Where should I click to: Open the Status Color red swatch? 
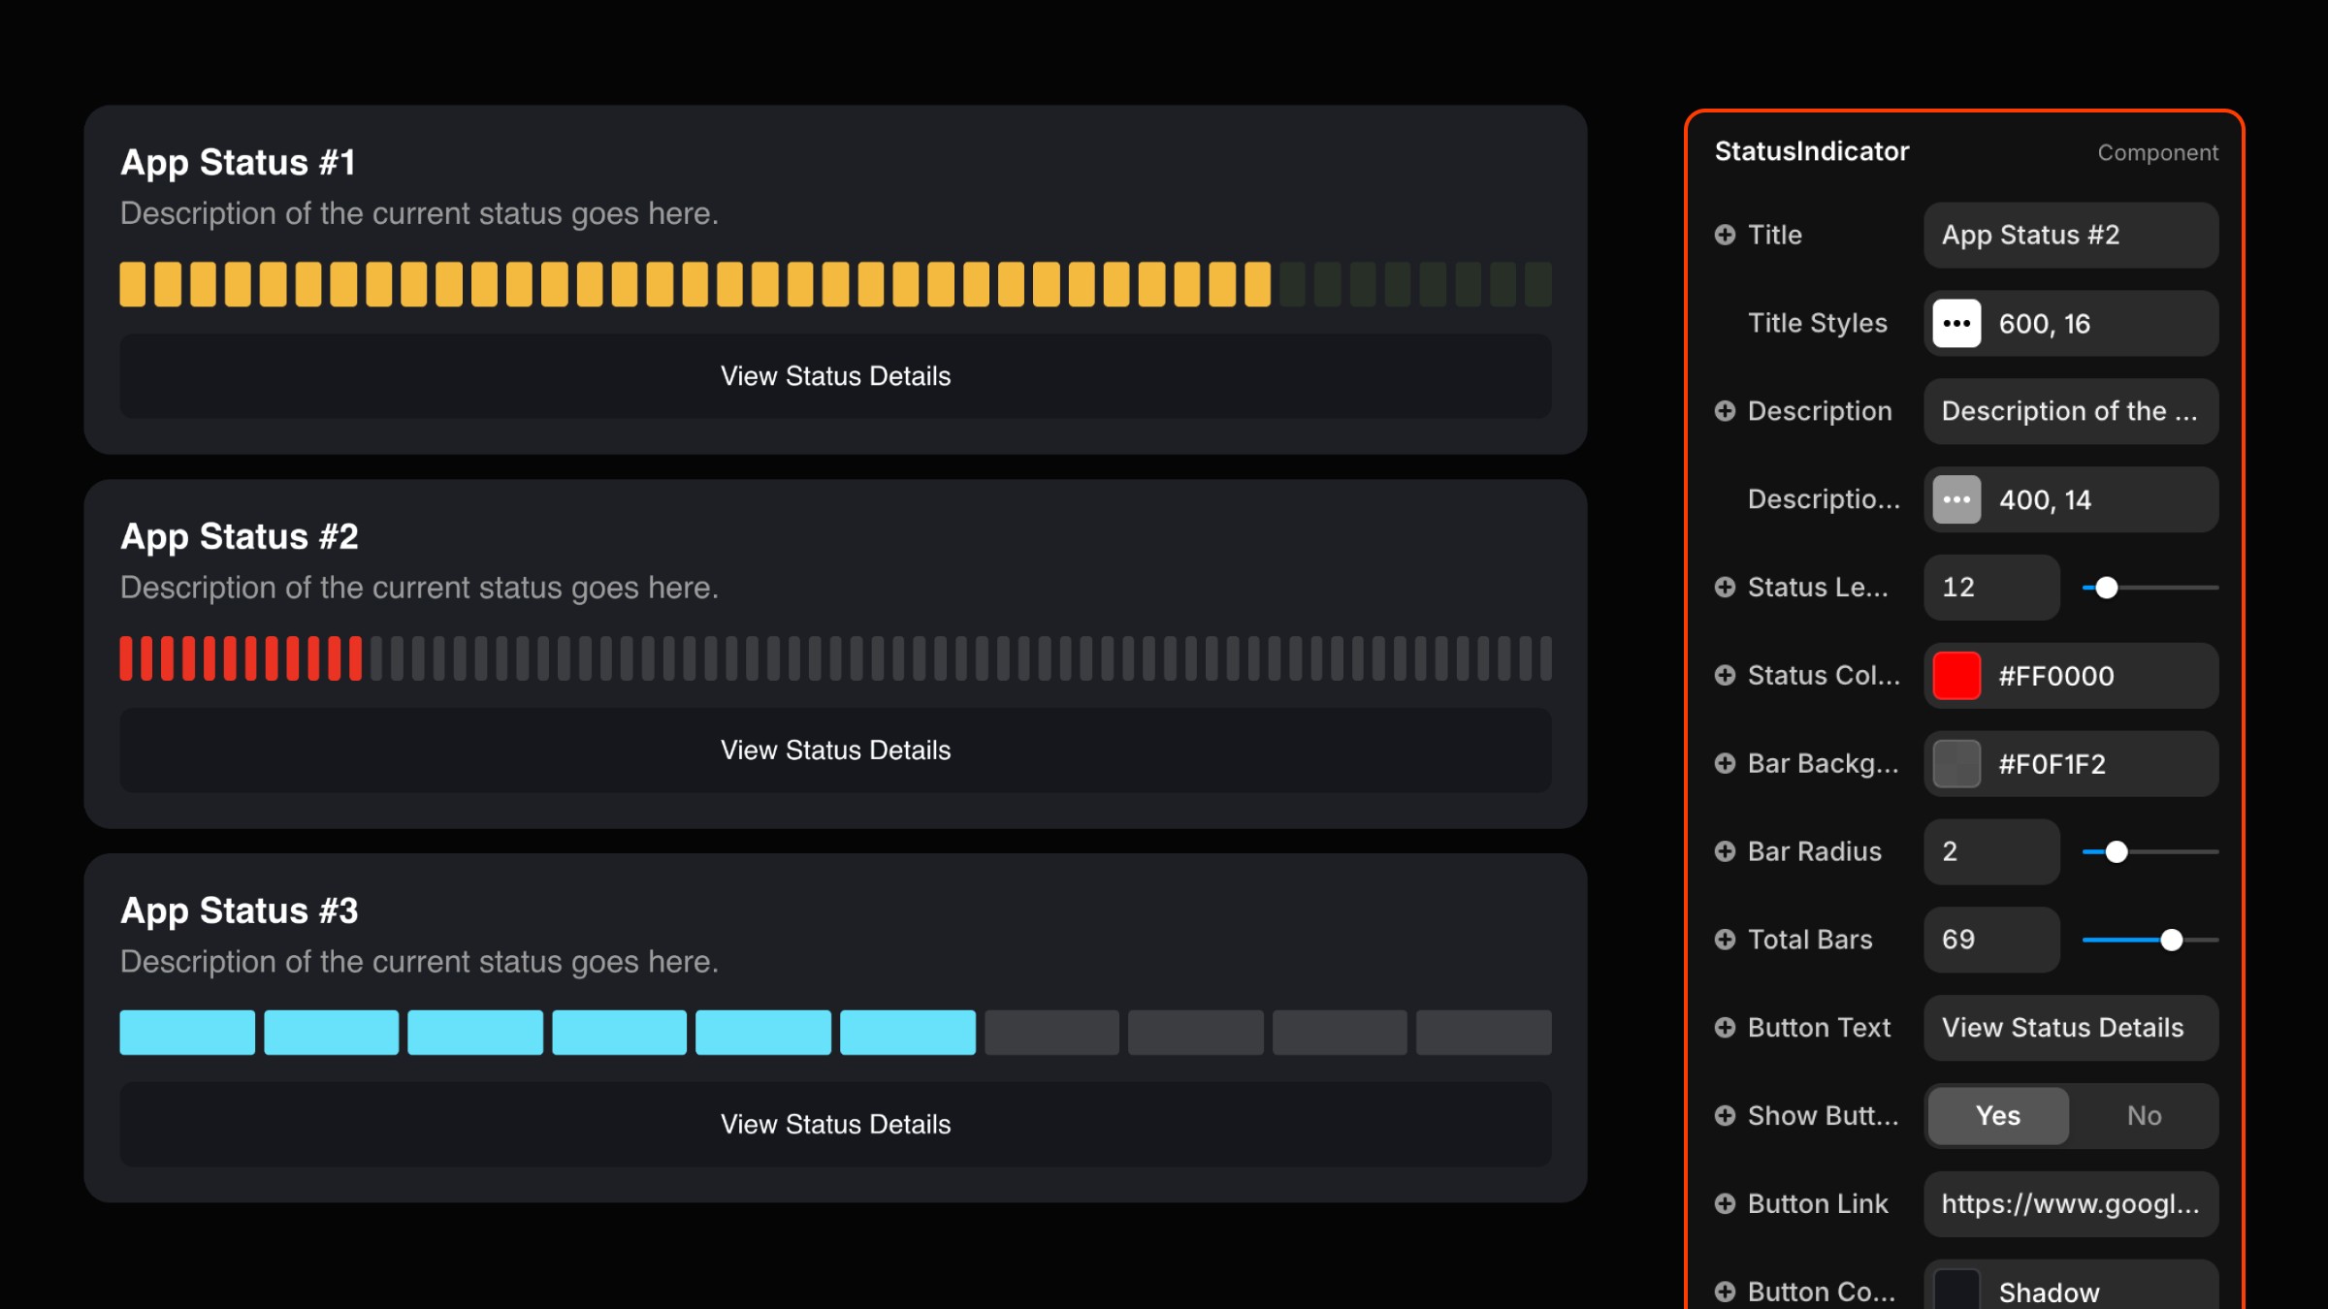[1956, 676]
